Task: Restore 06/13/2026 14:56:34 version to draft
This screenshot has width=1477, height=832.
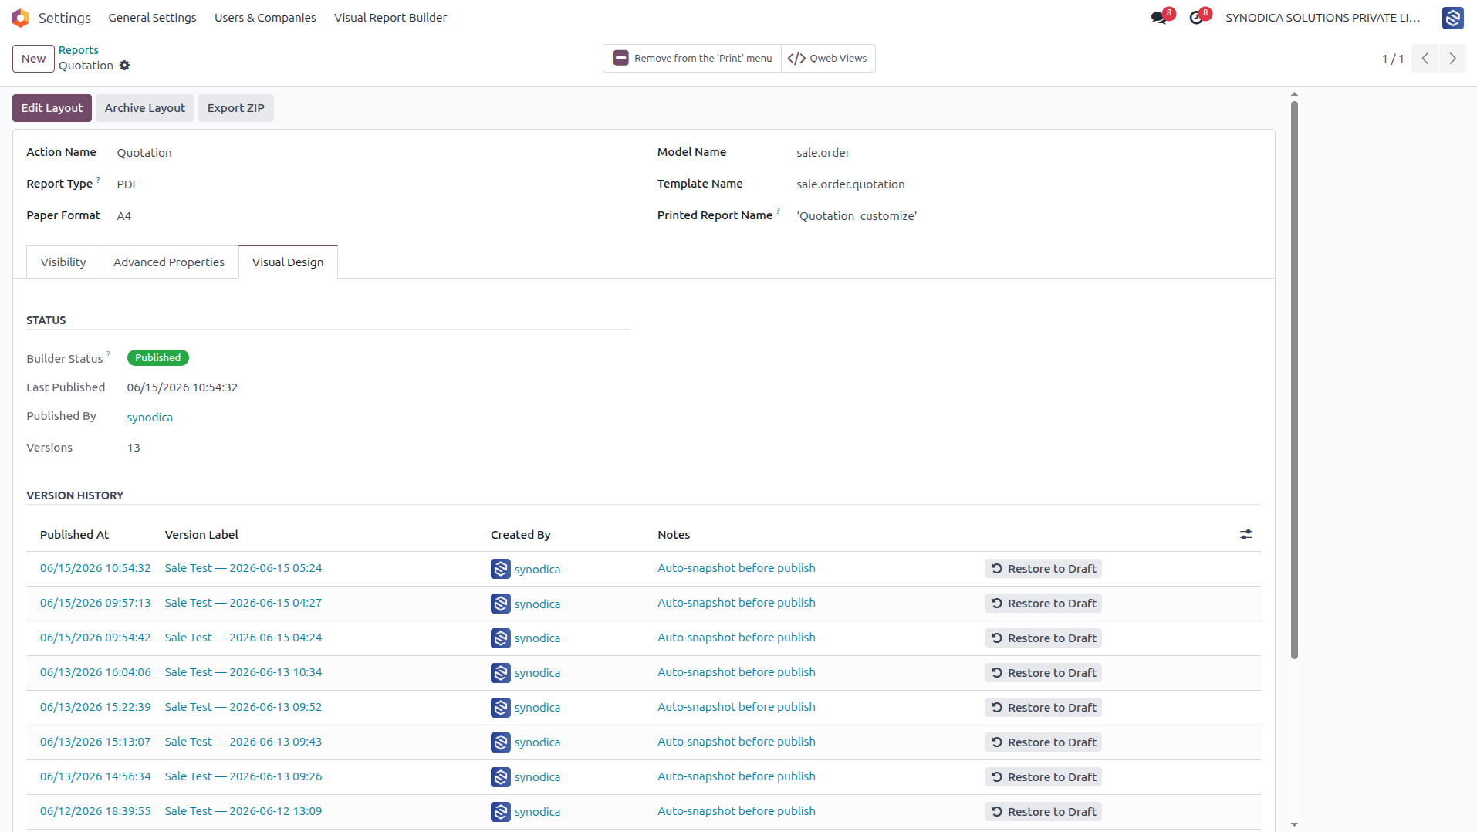Action: (x=1043, y=777)
